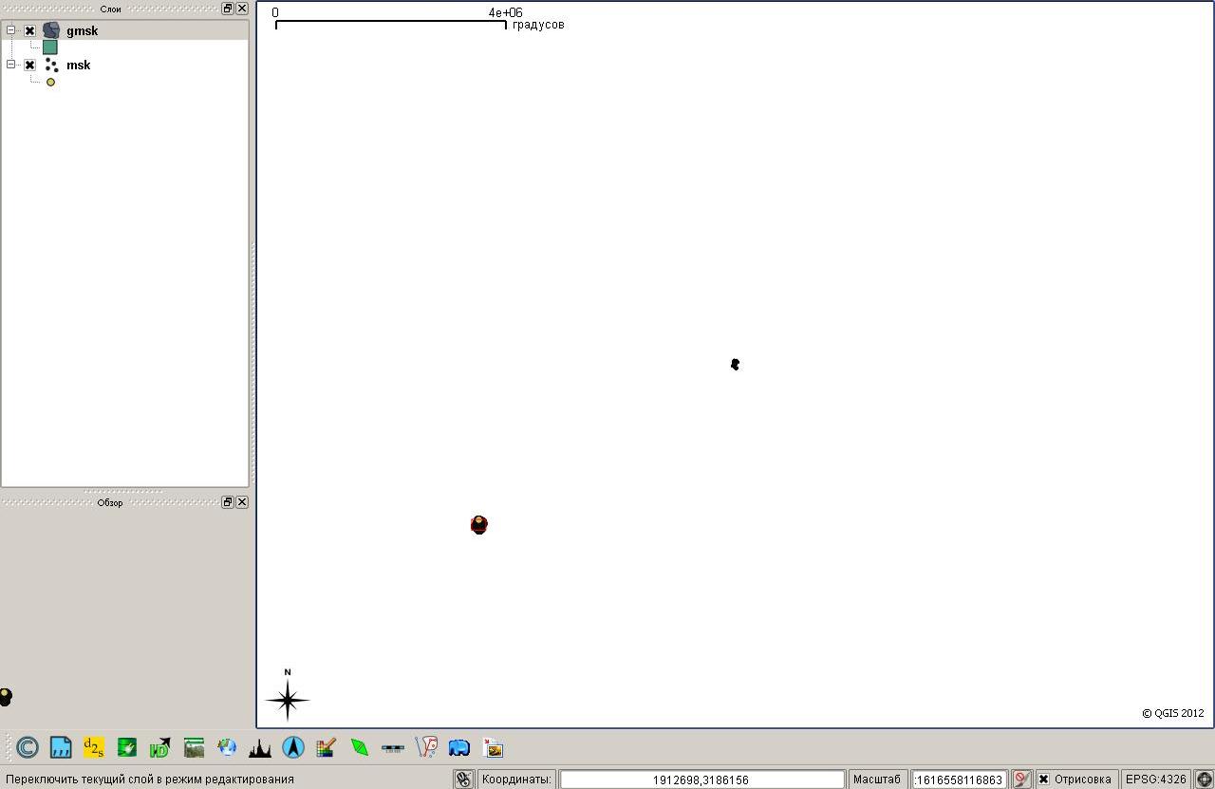Viewport: 1215px width, 789px height.
Task: Click the Координаты: label in status bar
Action: [516, 780]
